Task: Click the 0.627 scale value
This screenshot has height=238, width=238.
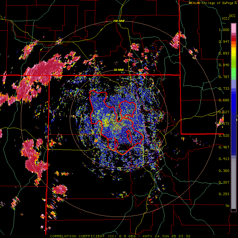Action: pos(224,112)
